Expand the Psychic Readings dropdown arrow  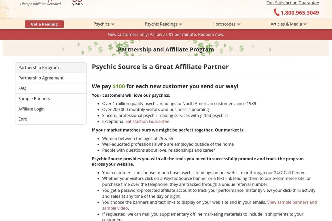180,24
